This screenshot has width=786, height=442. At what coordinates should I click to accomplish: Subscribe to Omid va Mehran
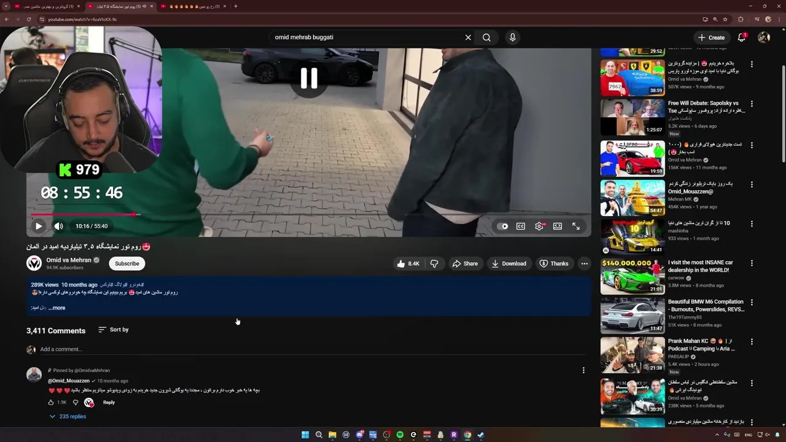point(127,263)
